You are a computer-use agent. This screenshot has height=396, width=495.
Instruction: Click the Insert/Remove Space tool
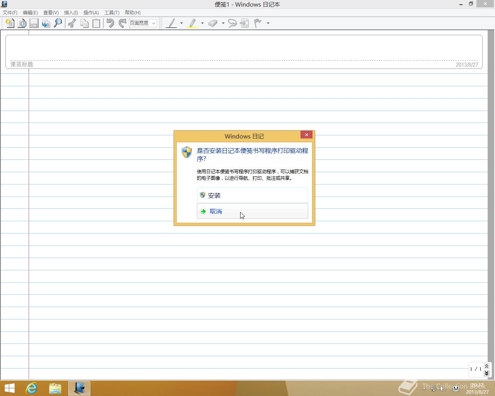point(244,23)
